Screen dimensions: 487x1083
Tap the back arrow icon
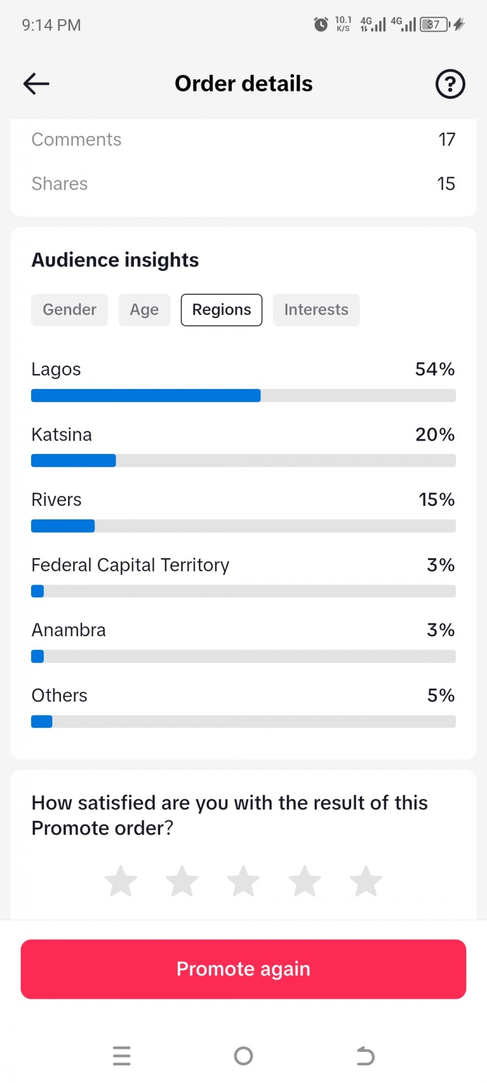[36, 83]
